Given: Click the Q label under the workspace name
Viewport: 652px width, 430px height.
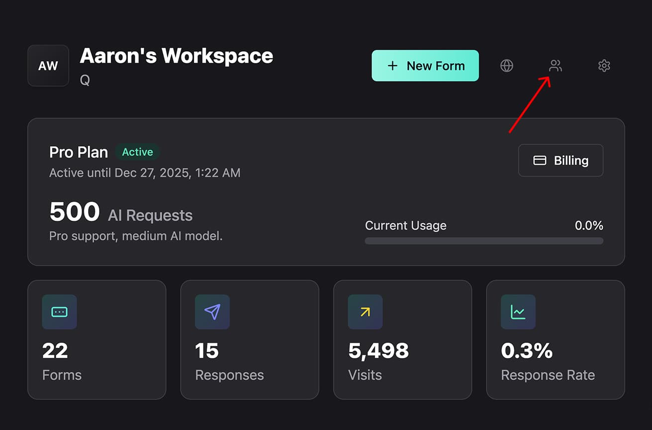Looking at the screenshot, I should pos(85,80).
